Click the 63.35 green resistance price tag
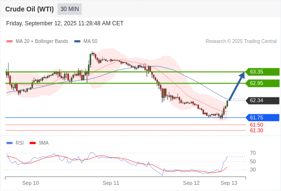The image size is (281, 191). (262, 72)
